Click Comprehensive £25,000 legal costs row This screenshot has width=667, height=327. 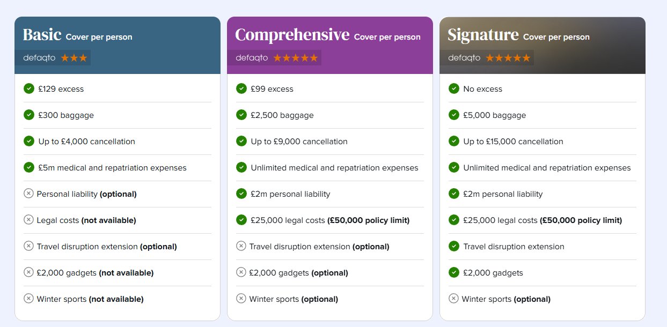[x=330, y=220]
